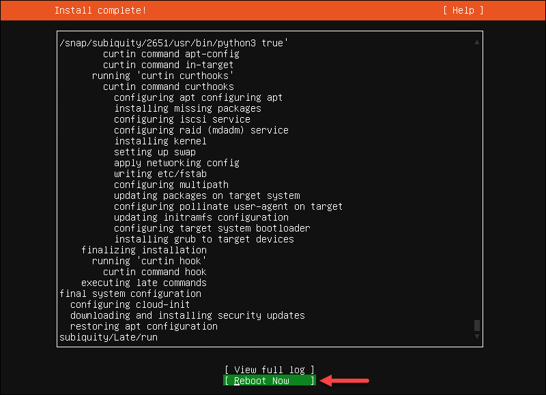Select the 'restoring apt configuration' line

(x=144, y=326)
